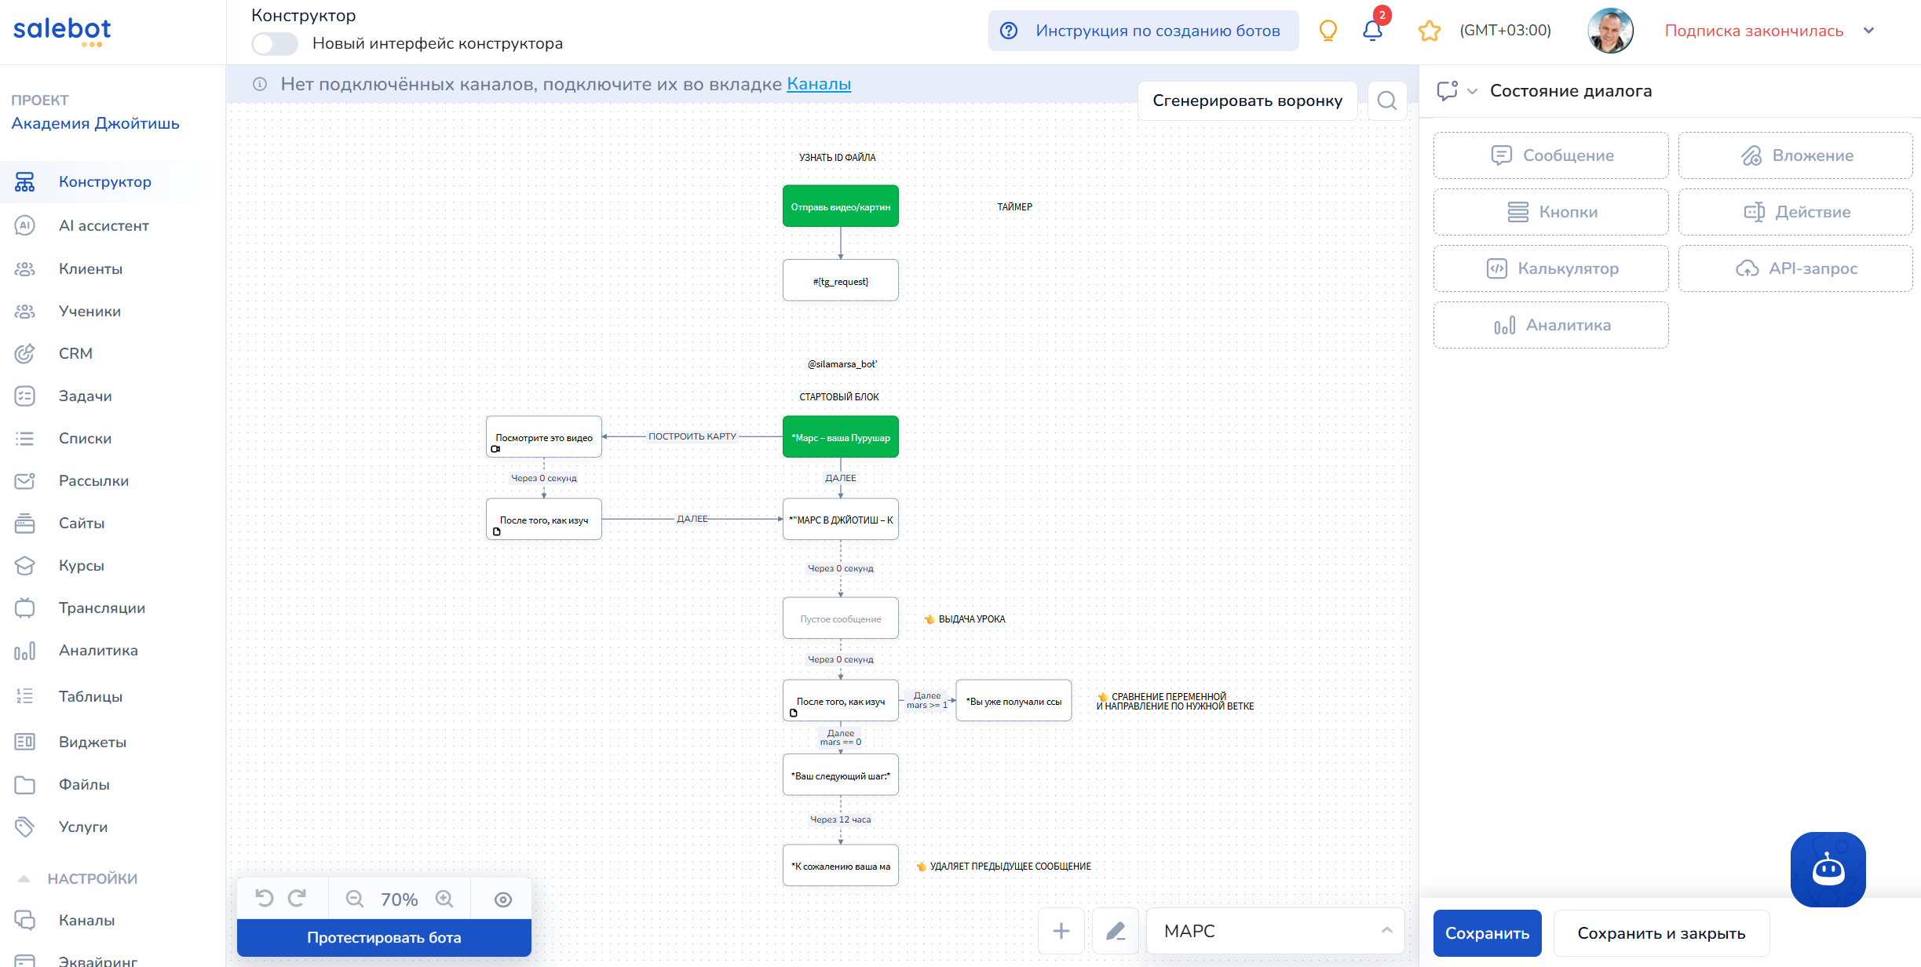This screenshot has height=967, width=1921.
Task: Click Сохранить и закрыть button
Action: pos(1661,933)
